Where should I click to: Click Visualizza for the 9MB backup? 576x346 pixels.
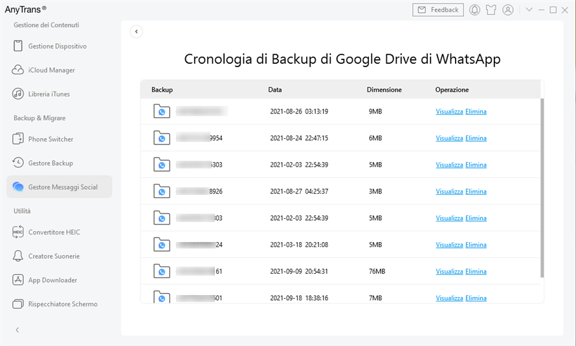pos(449,112)
